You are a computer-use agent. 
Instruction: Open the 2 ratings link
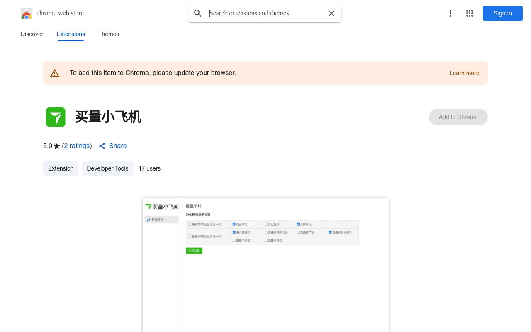77,146
